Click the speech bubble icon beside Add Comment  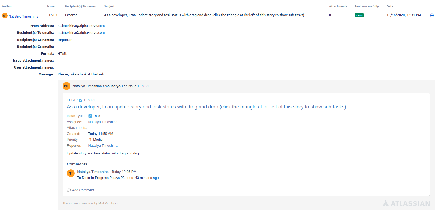69,190
